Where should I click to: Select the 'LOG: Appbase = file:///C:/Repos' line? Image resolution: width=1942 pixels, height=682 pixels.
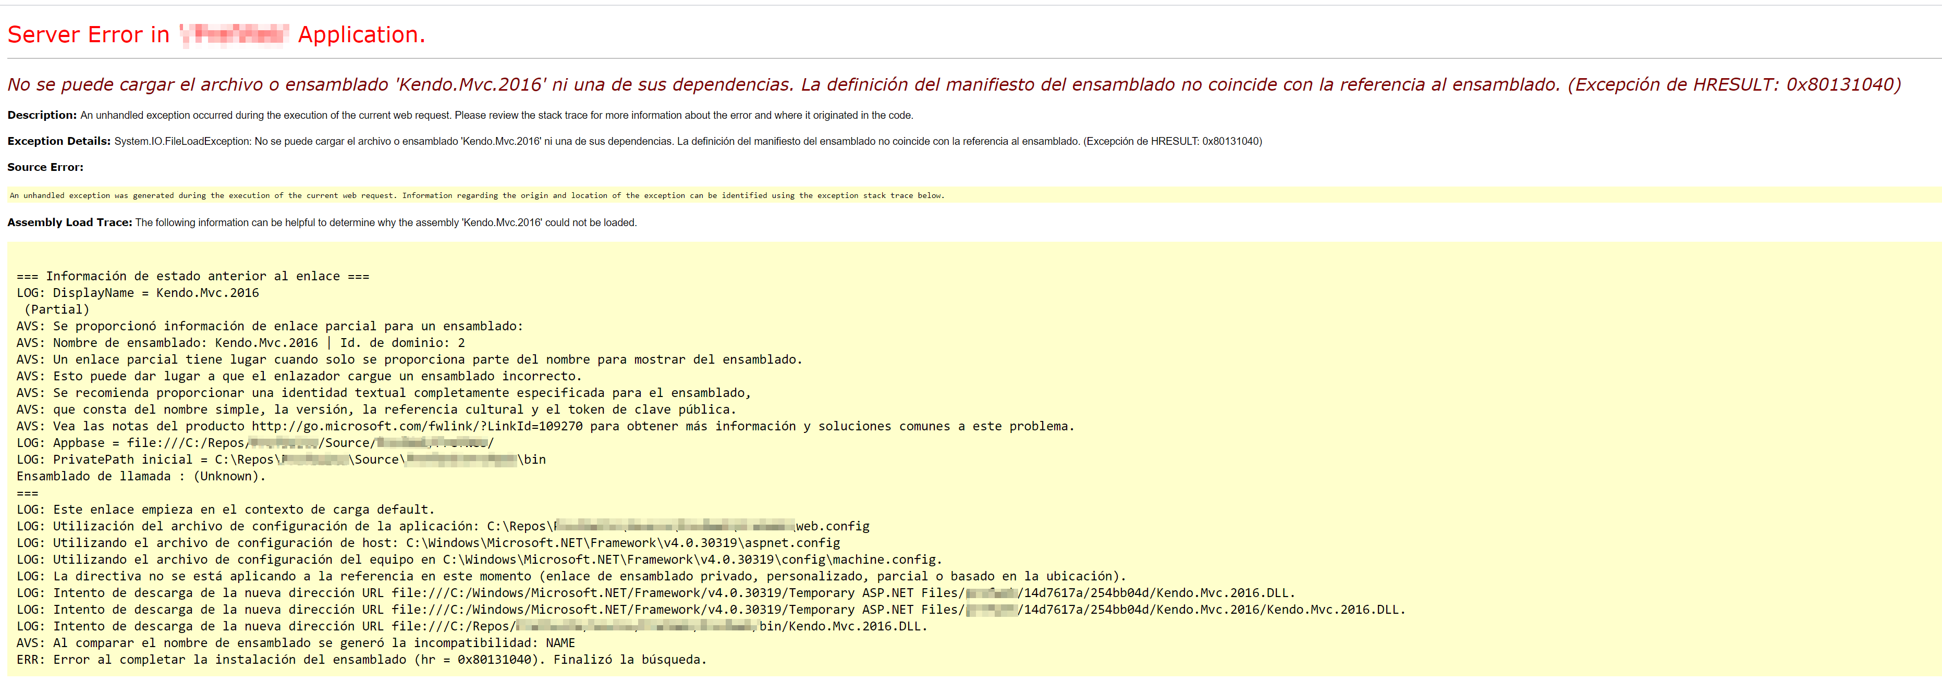255,442
